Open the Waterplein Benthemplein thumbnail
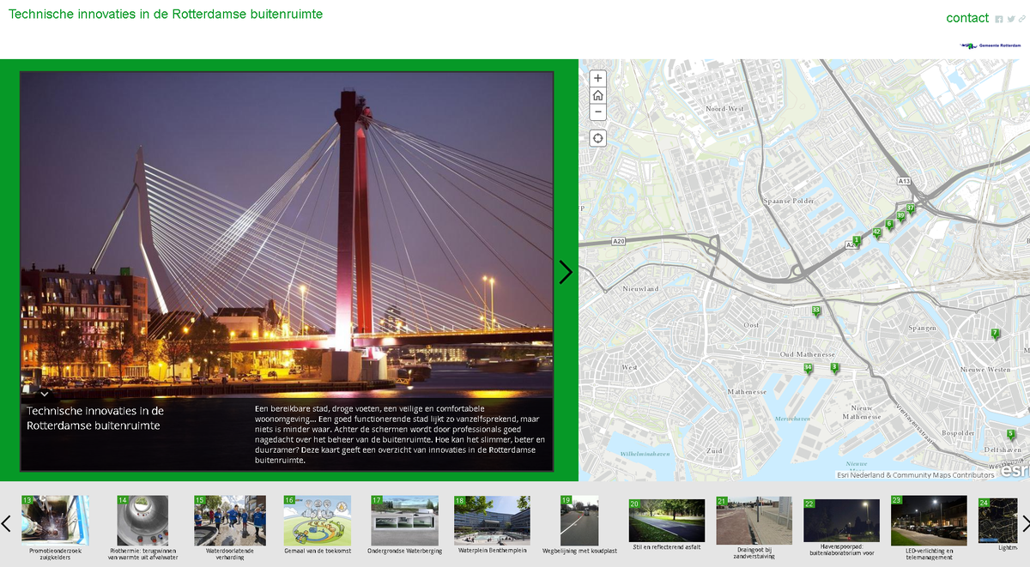The image size is (1030, 567). [492, 520]
